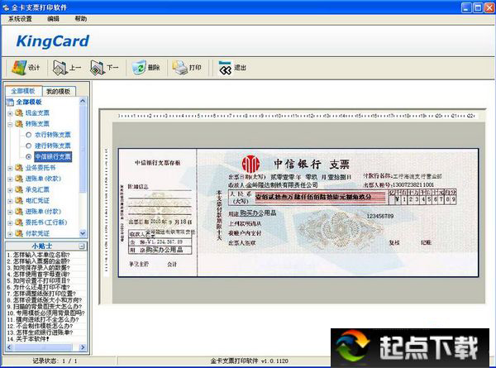Viewport: 496px width, 368px height.
Task: Expand the 承兑汇票 tree node
Action: click(10, 190)
